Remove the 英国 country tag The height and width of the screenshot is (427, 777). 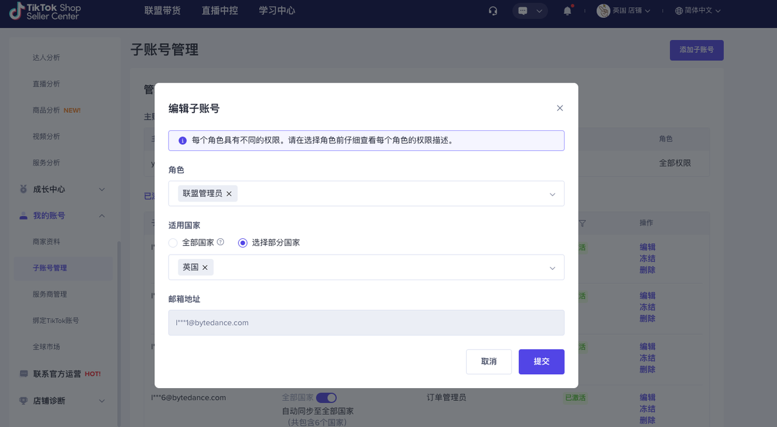point(205,267)
